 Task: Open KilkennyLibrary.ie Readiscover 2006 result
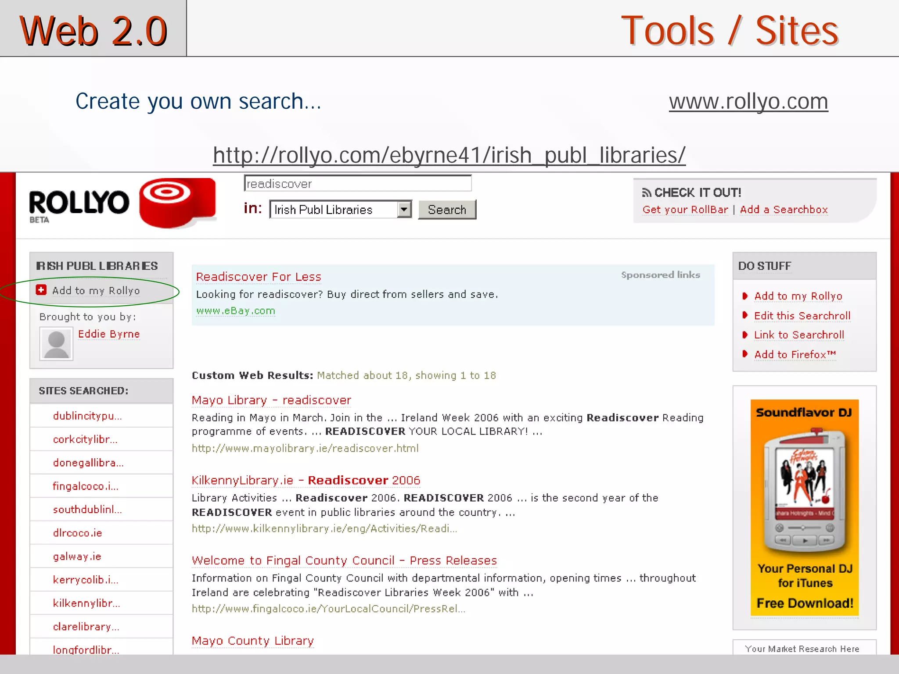306,480
